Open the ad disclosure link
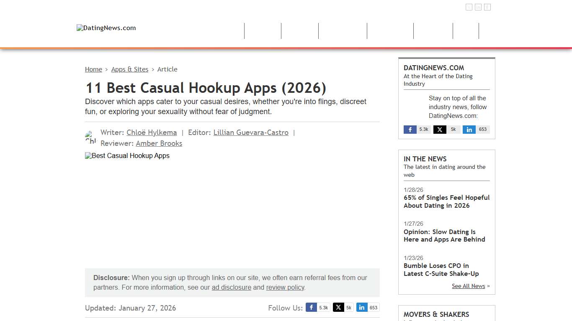 coord(231,287)
